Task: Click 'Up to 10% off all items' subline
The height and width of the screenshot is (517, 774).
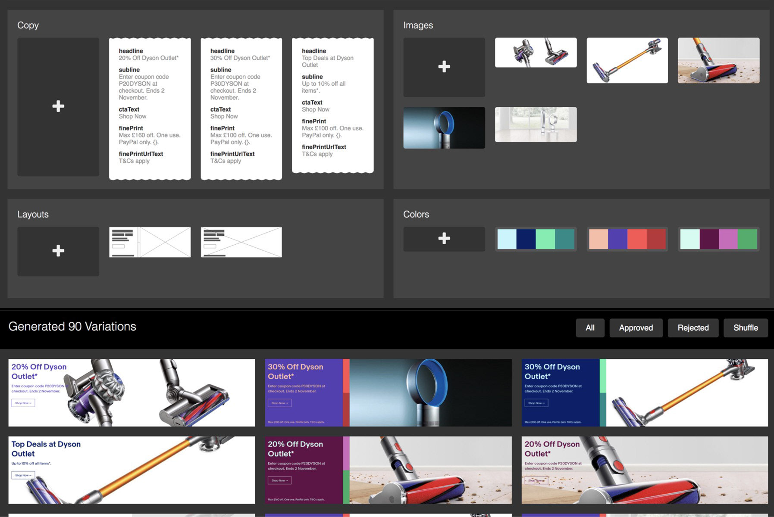Action: (x=324, y=87)
